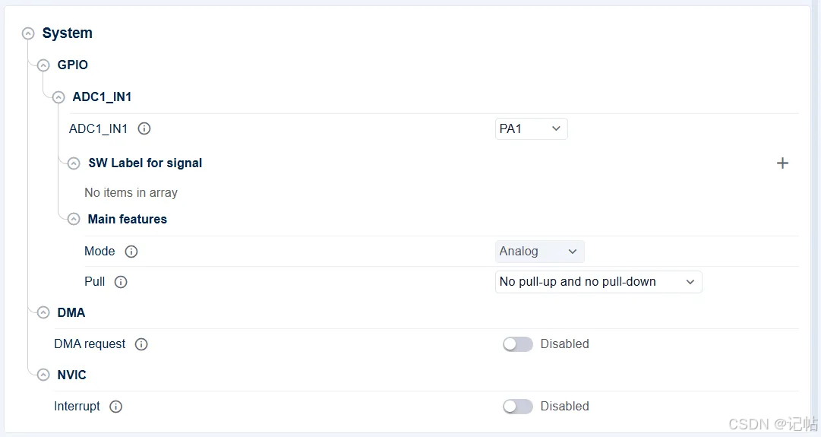This screenshot has width=821, height=437.
Task: Collapse the Main features group
Action: 74,219
